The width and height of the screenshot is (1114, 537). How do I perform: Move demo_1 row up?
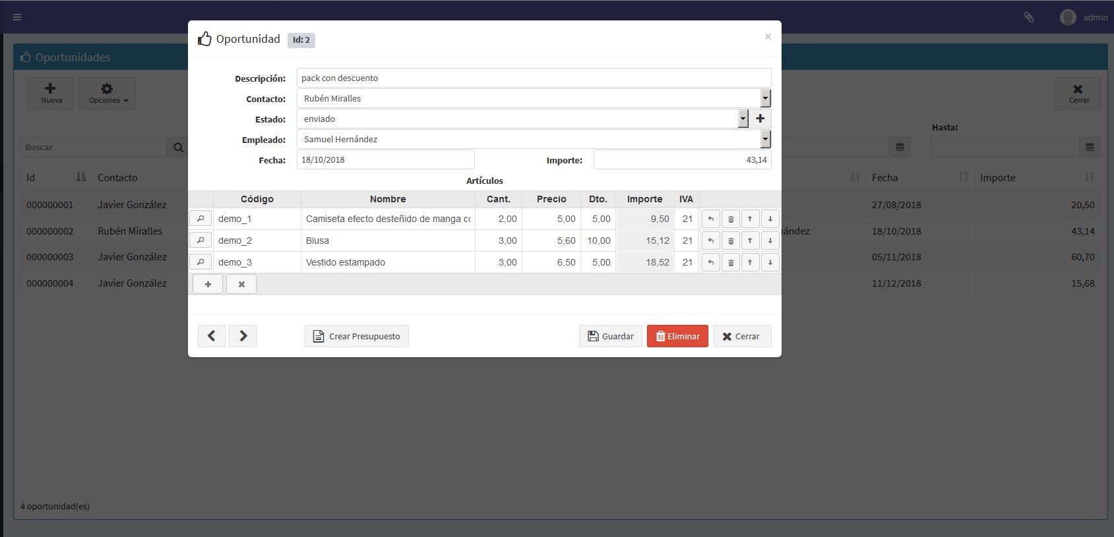click(x=750, y=219)
